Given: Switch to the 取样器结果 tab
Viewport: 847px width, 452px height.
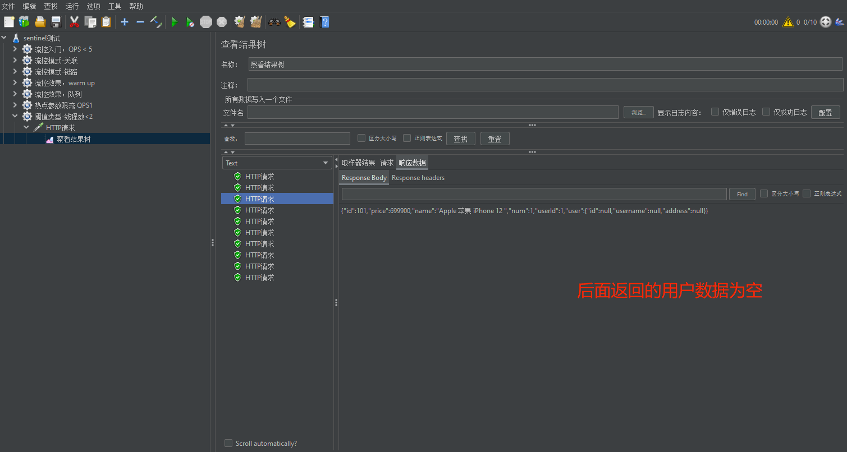Looking at the screenshot, I should (x=358, y=163).
